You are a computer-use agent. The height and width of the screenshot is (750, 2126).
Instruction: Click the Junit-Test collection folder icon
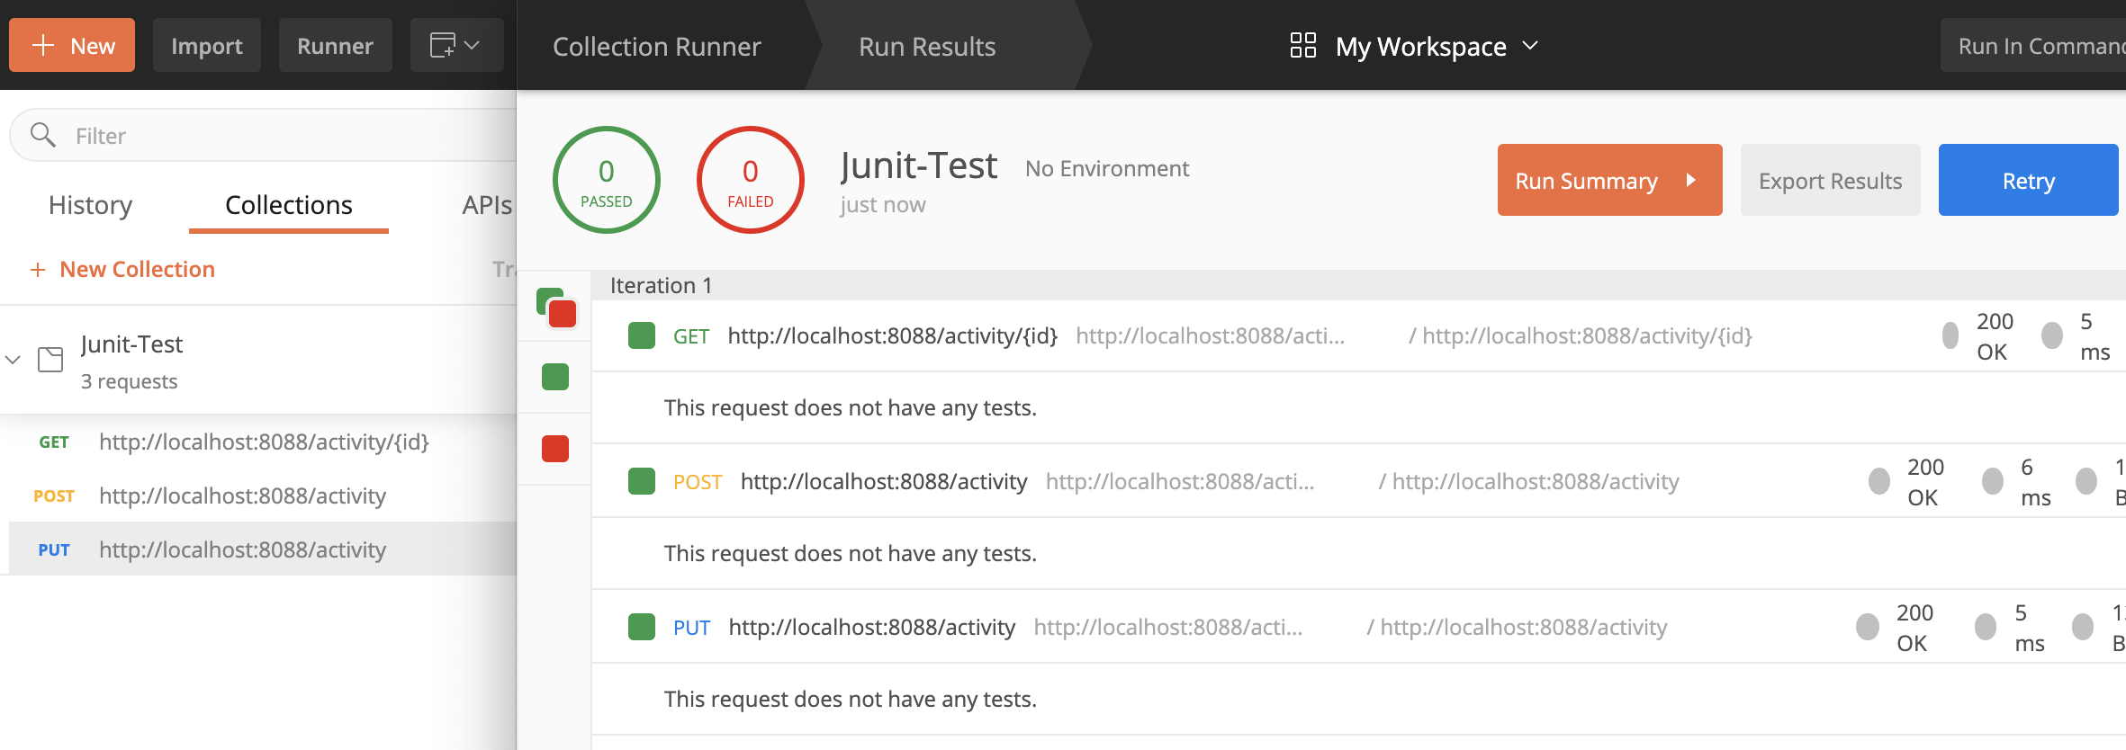coord(50,360)
